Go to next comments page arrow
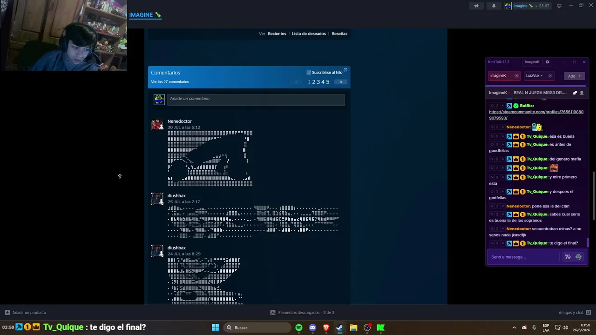The width and height of the screenshot is (596, 335). [341, 82]
